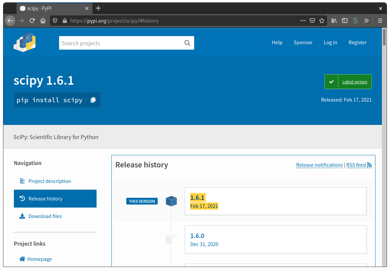Go to the browser home page
The width and height of the screenshot is (390, 270).
pyautogui.click(x=43, y=21)
